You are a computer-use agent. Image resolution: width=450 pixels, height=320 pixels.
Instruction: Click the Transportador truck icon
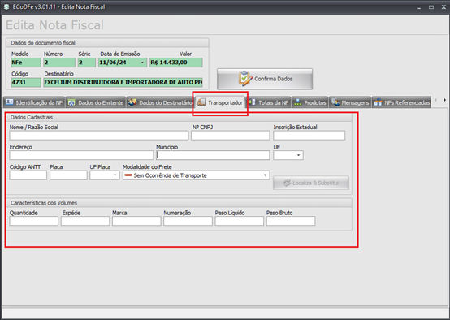[x=201, y=102]
